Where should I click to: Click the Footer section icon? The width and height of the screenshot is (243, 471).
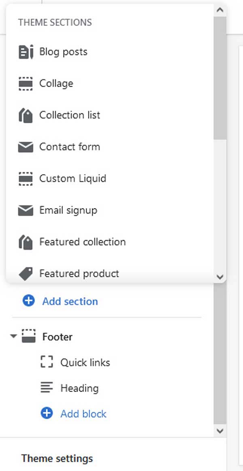pos(29,336)
